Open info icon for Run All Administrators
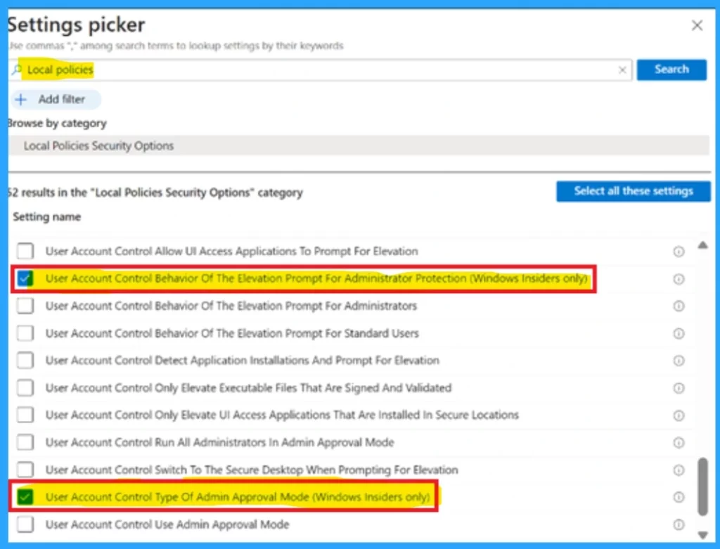720x549 pixels. pyautogui.click(x=679, y=443)
